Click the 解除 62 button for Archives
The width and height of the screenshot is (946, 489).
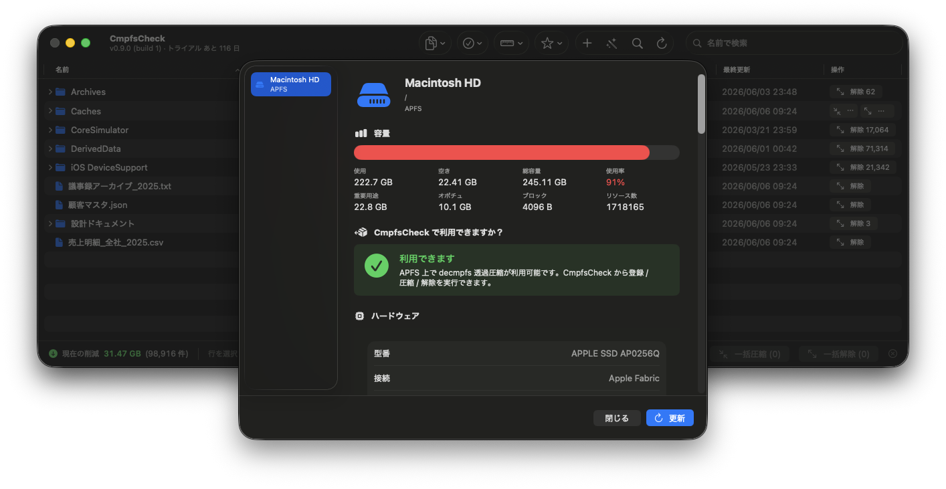[856, 92]
